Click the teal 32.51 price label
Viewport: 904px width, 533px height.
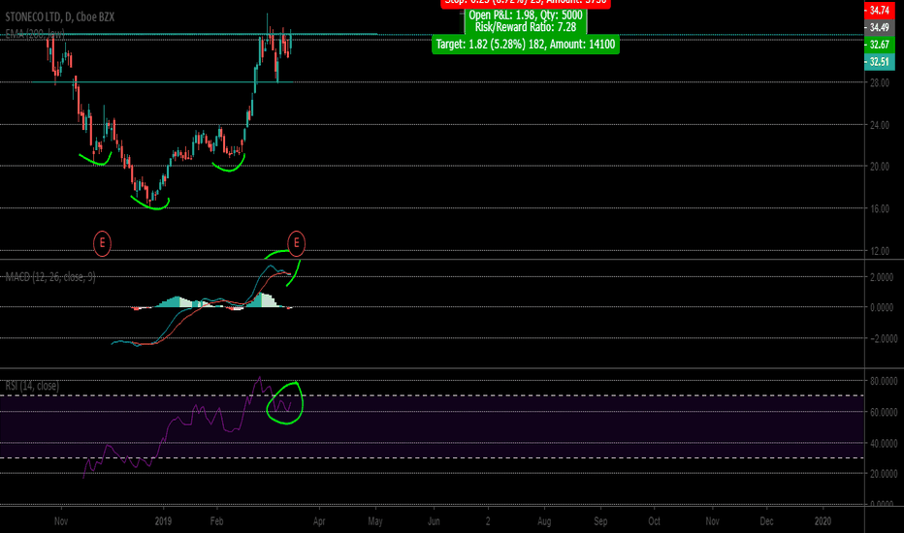click(879, 62)
